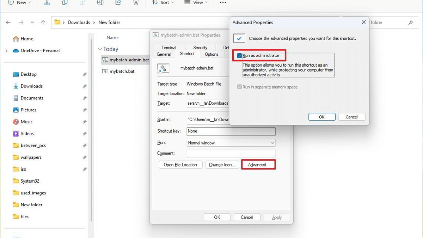Click the Delete trash icon
The height and width of the screenshot is (238, 423).
click(136, 2)
